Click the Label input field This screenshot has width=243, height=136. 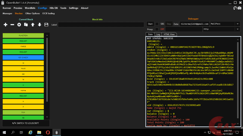pos(101,25)
